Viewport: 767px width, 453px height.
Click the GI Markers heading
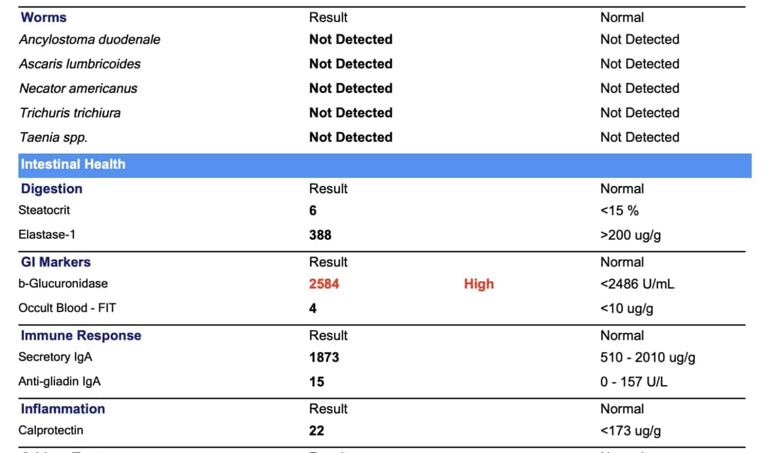[56, 262]
